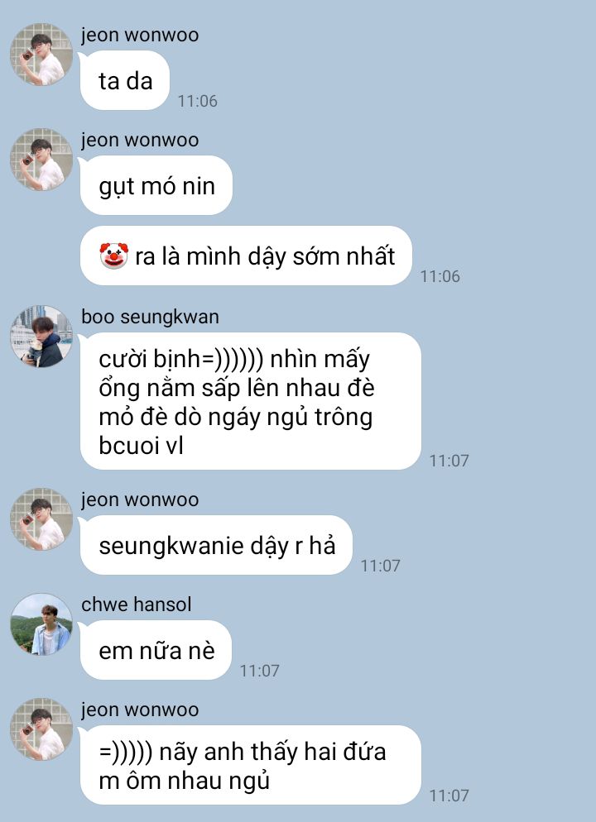Tap boo seungkwan's profile picture
Image resolution: width=596 pixels, height=822 pixels.
click(x=41, y=336)
